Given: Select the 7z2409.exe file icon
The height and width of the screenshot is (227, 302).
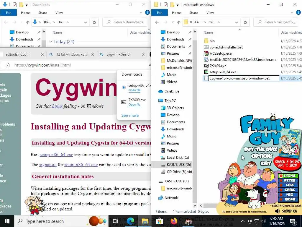Looking at the screenshot, I should click(x=206, y=66).
